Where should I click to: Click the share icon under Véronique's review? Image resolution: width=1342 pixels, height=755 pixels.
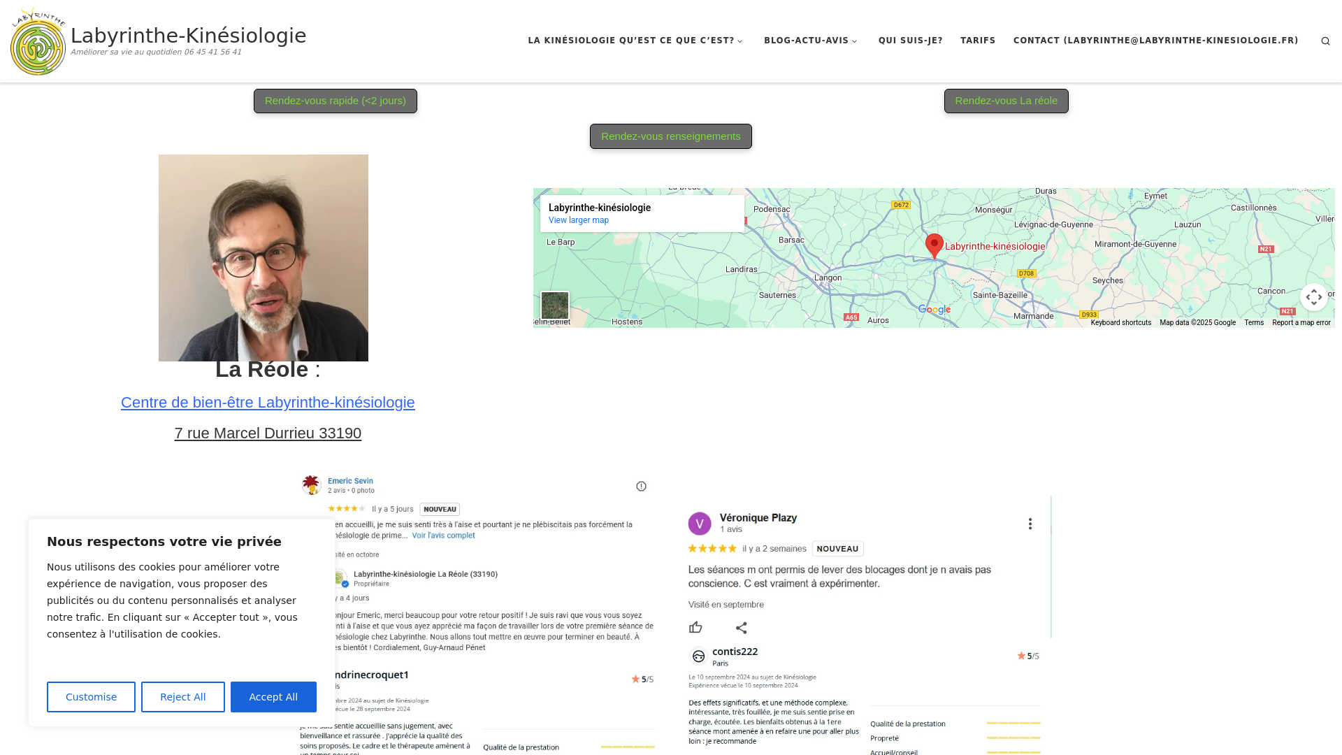coord(742,628)
